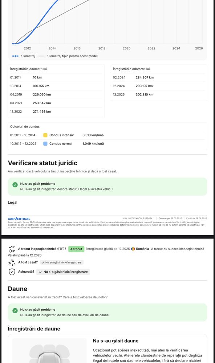Select the 10.2014 odometer record of 160.155 km
This screenshot has width=215, height=363.
[x=56, y=86]
